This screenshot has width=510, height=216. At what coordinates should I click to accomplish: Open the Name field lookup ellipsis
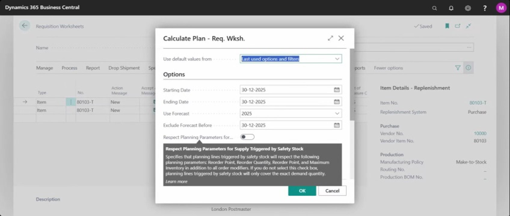coord(469,47)
